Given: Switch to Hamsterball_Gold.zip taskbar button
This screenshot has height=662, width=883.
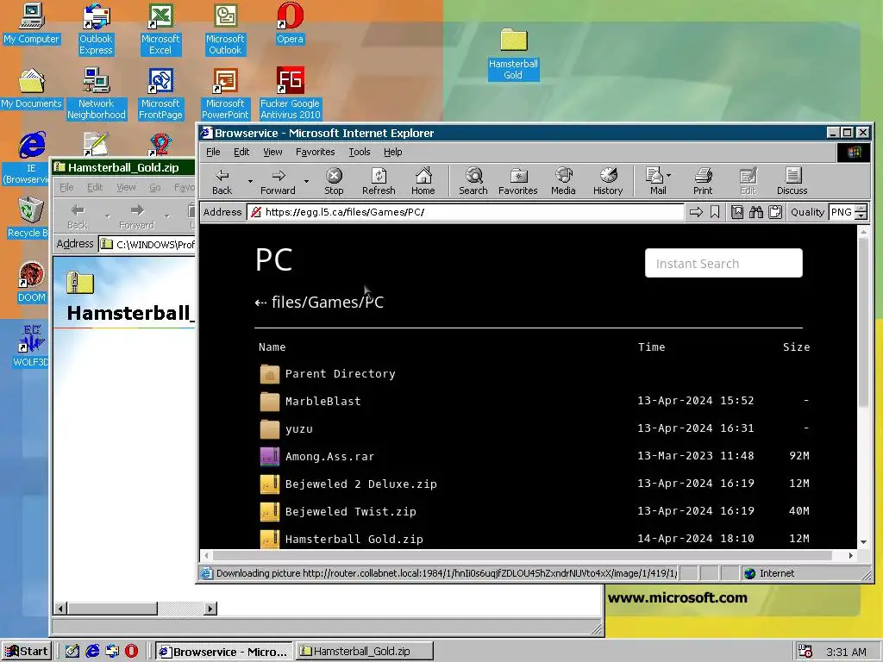Looking at the screenshot, I should [x=365, y=652].
